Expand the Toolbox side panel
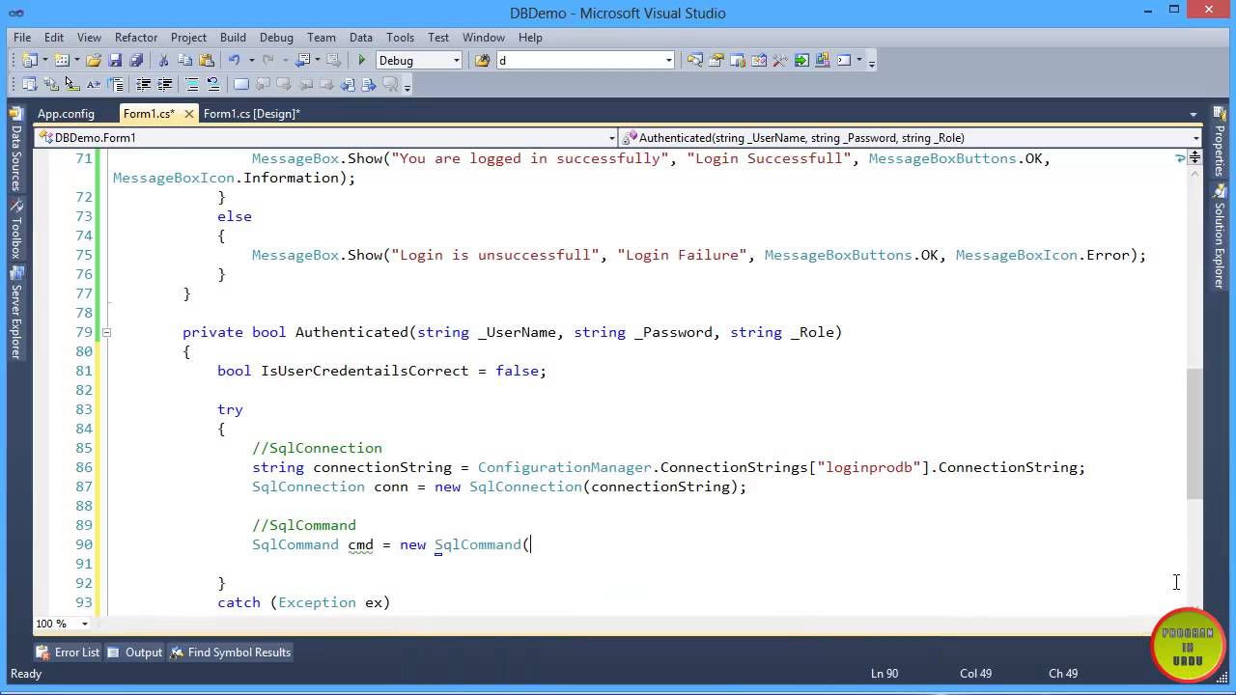 [x=15, y=230]
